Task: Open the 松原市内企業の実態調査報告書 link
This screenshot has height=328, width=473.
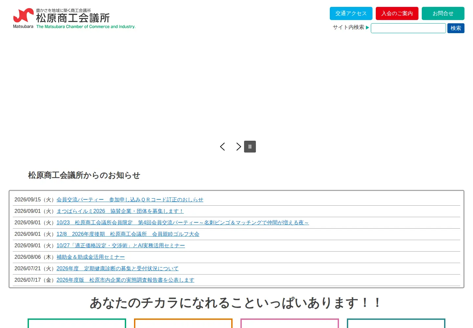Action: tap(125, 280)
